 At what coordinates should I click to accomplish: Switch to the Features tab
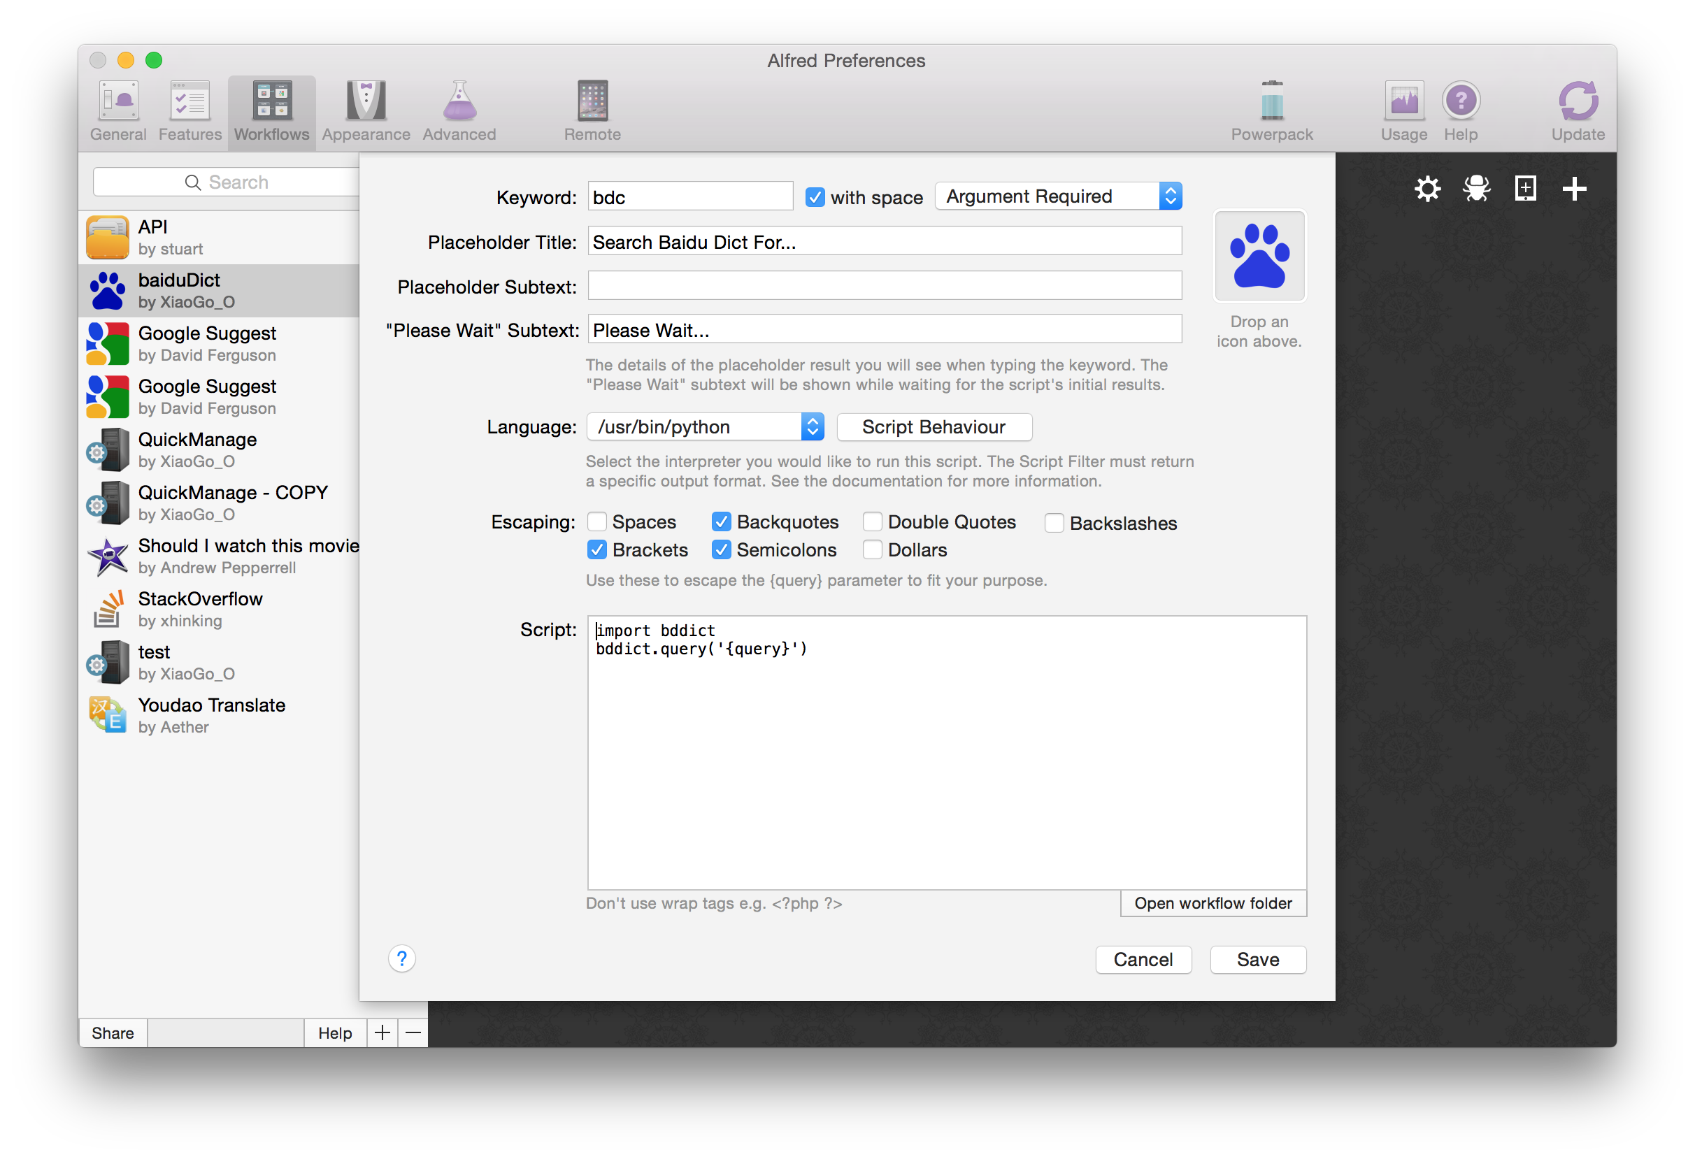pyautogui.click(x=189, y=112)
